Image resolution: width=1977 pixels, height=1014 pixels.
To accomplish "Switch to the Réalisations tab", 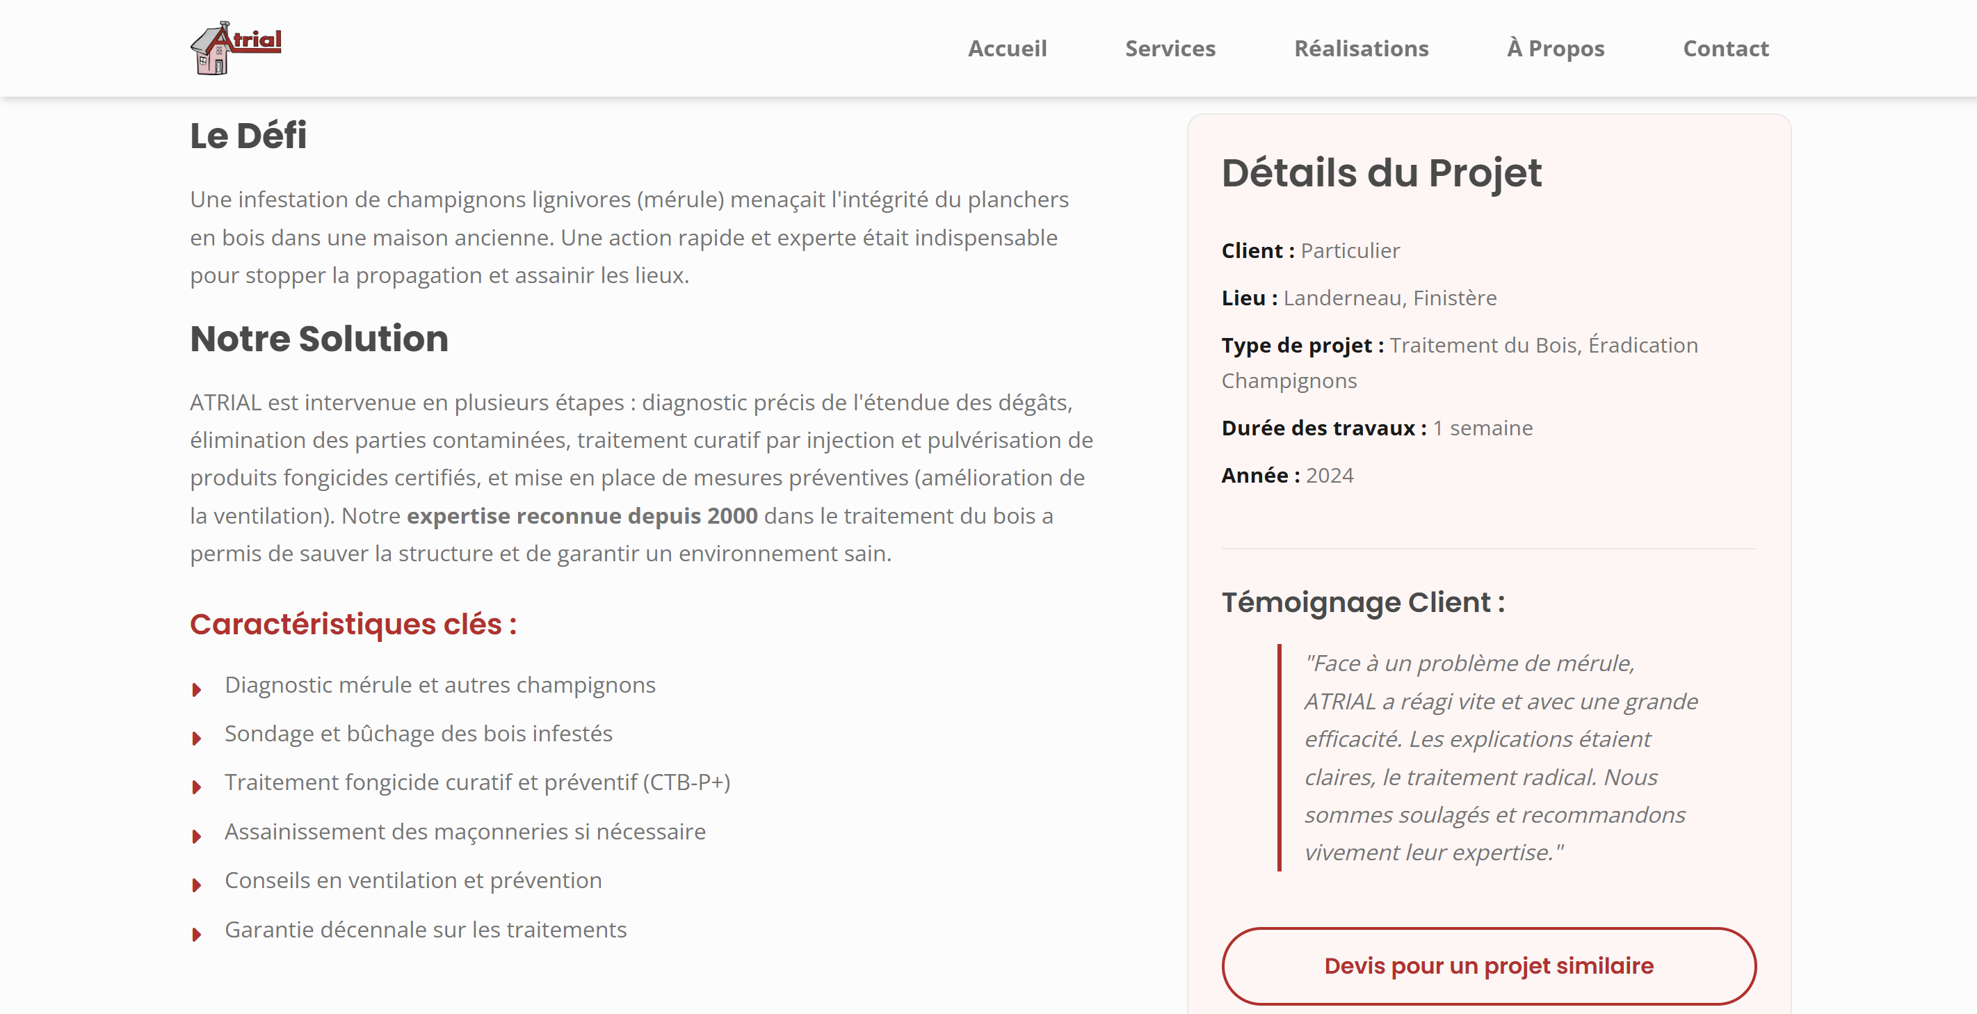I will (1362, 49).
